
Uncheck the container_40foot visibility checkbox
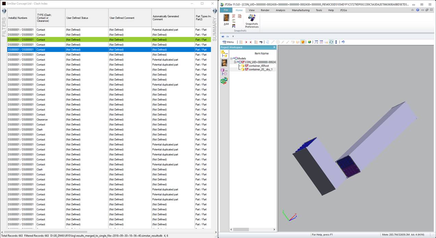[x=246, y=66]
